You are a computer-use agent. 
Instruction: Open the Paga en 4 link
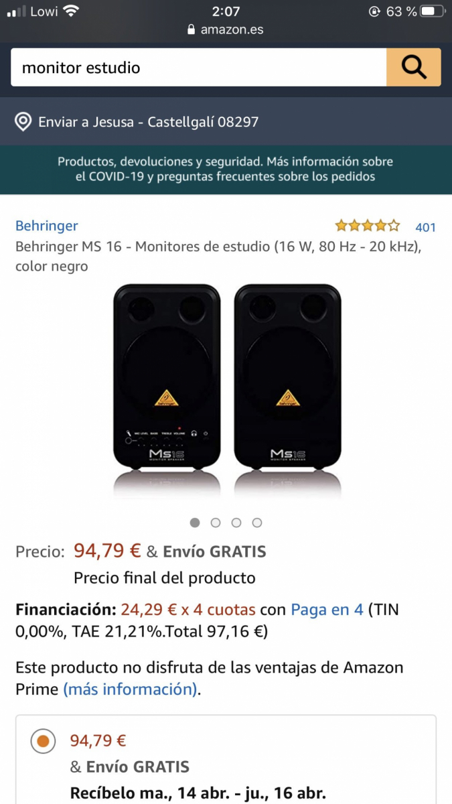327,610
